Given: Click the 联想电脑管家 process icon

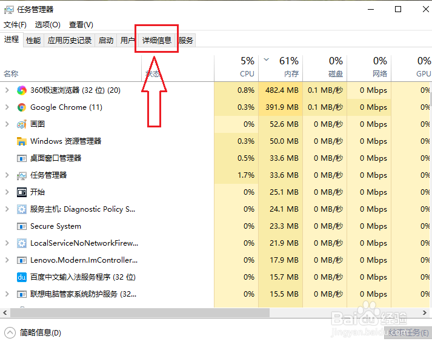Looking at the screenshot, I should pos(22,294).
